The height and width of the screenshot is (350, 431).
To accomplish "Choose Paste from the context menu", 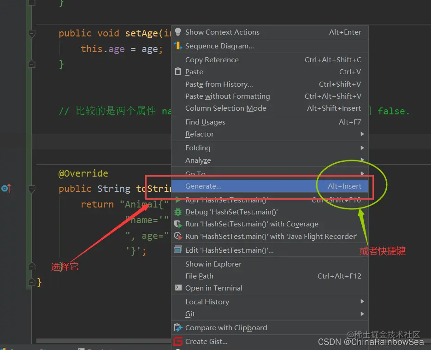I will click(x=270, y=72).
